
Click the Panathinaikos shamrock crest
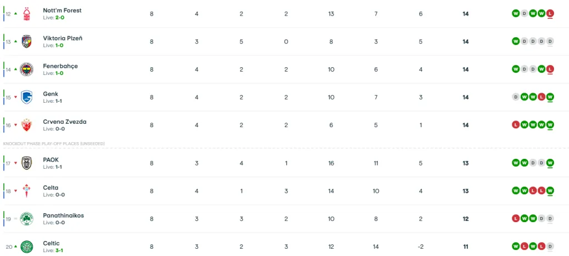click(x=27, y=219)
